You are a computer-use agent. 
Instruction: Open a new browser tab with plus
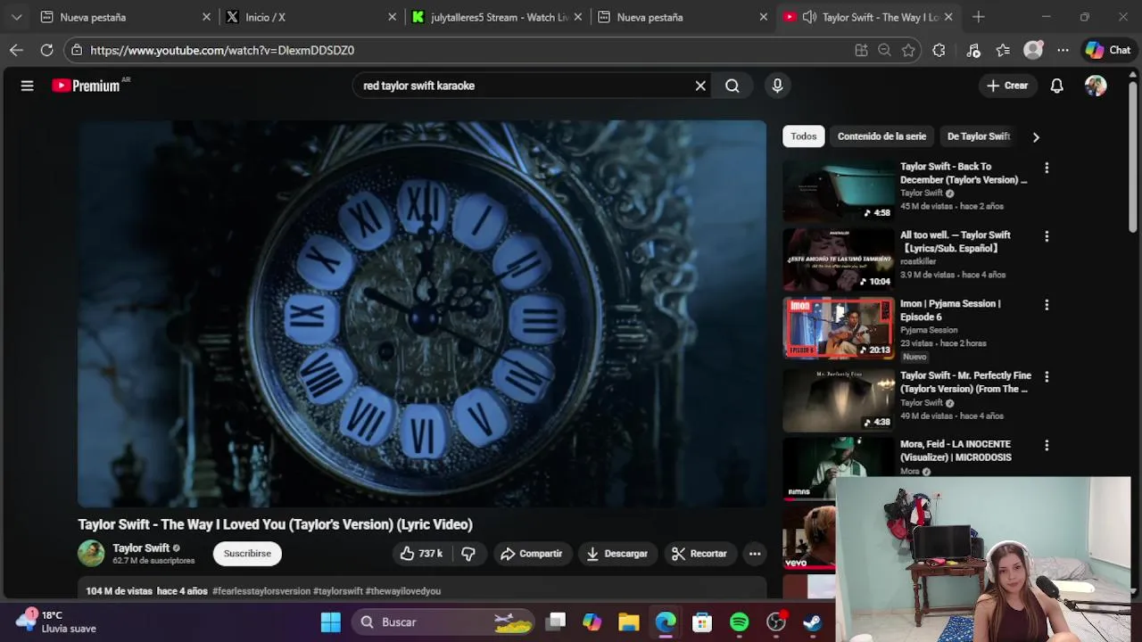point(979,17)
